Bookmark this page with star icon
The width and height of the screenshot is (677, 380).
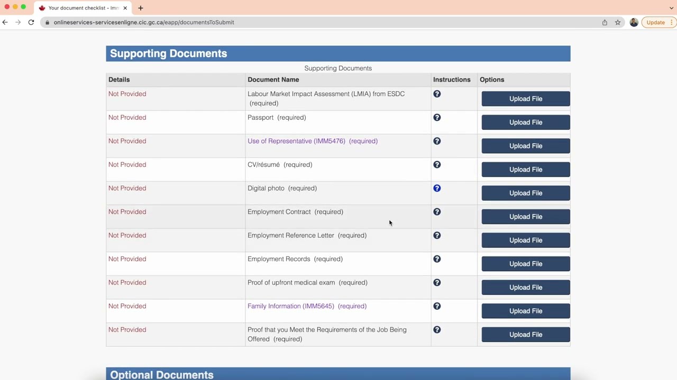pos(618,22)
